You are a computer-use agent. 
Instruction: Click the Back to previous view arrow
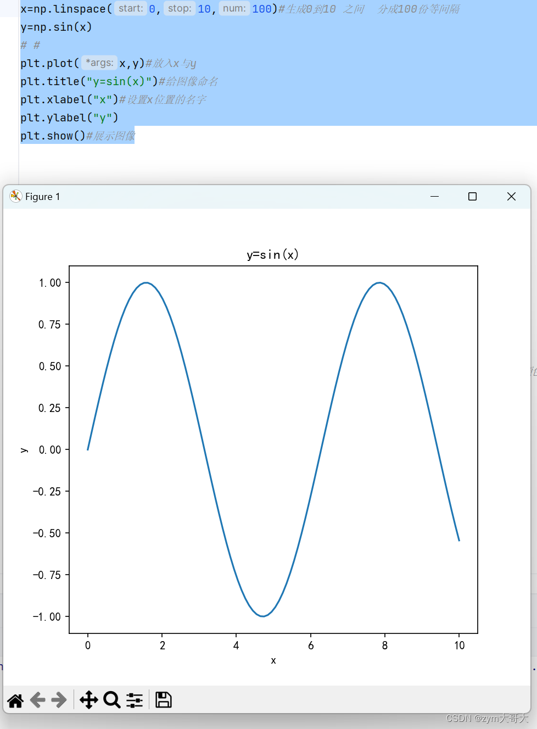[x=37, y=700]
